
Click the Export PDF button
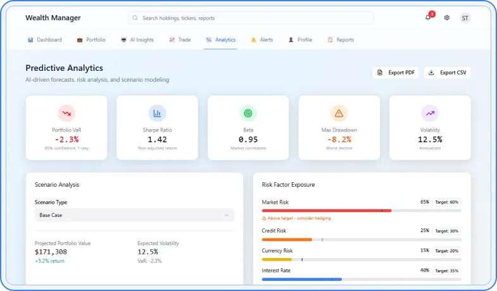[x=396, y=72]
